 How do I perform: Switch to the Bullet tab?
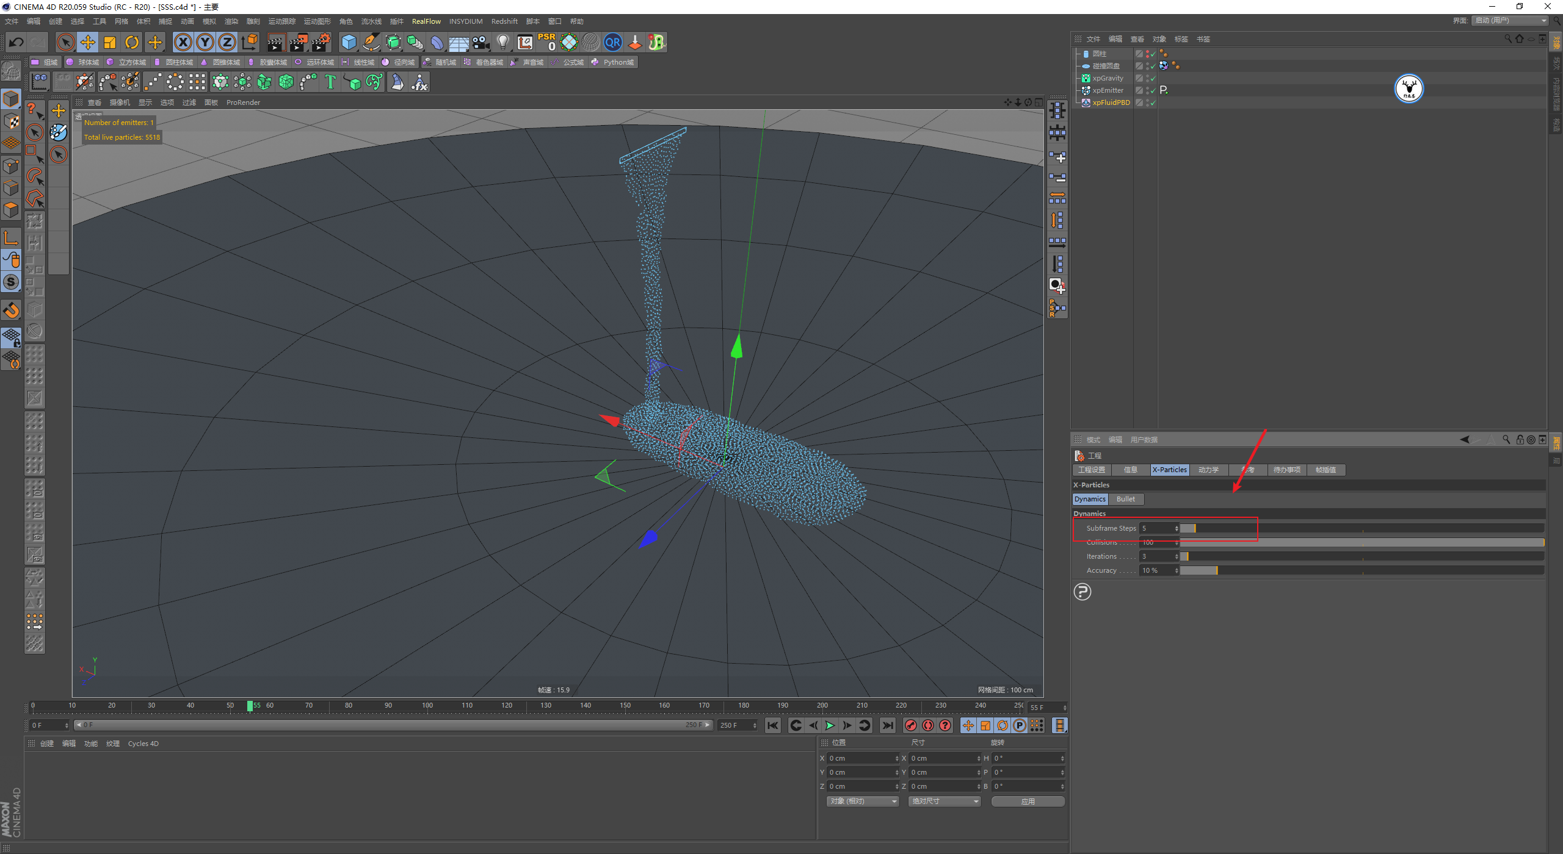click(1125, 499)
